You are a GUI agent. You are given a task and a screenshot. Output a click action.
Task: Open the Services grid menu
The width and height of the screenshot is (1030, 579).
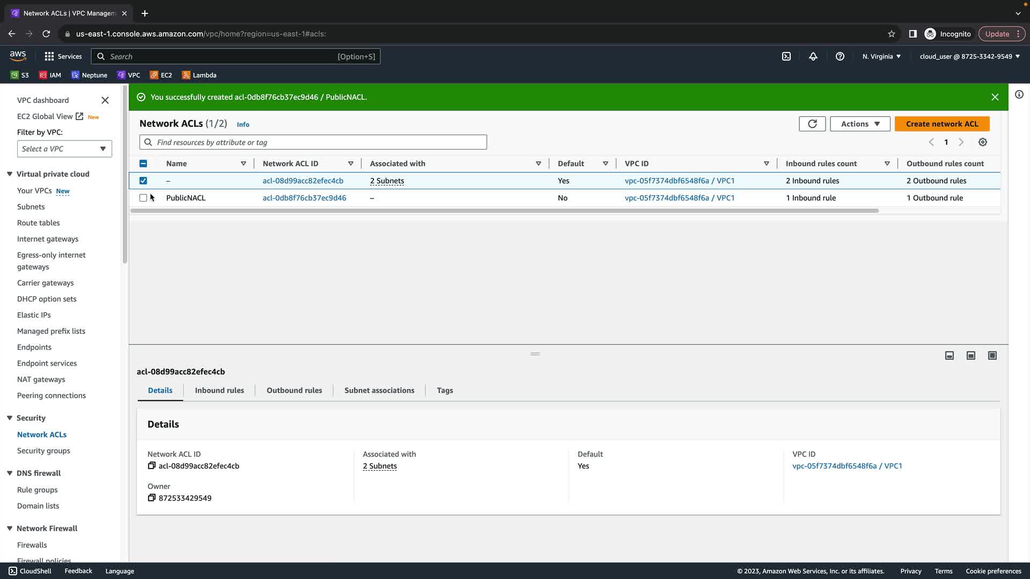click(49, 56)
